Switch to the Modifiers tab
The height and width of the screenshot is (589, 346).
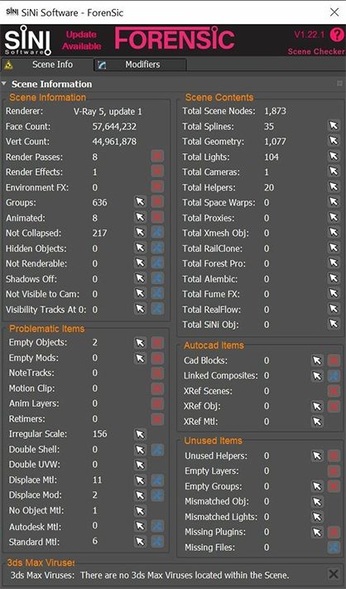[141, 65]
